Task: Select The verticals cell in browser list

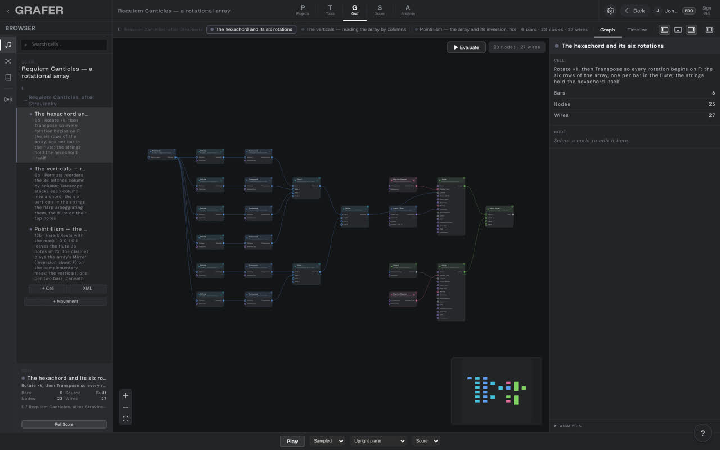Action: tap(64, 192)
